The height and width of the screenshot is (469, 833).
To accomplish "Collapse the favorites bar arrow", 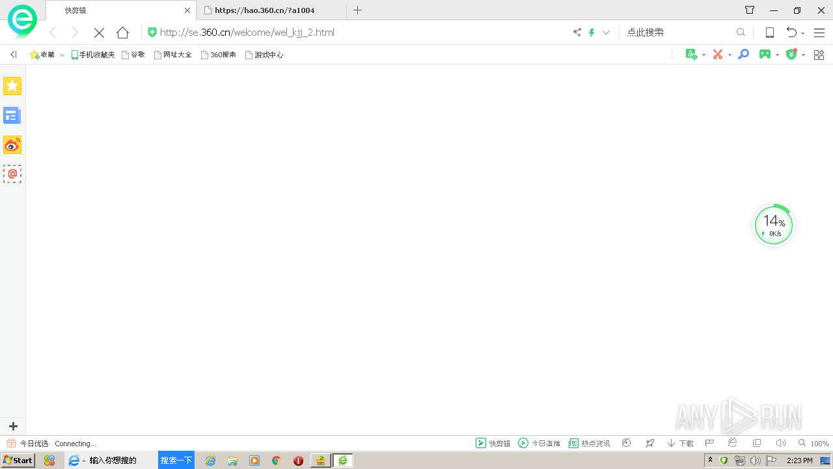I will click(13, 55).
